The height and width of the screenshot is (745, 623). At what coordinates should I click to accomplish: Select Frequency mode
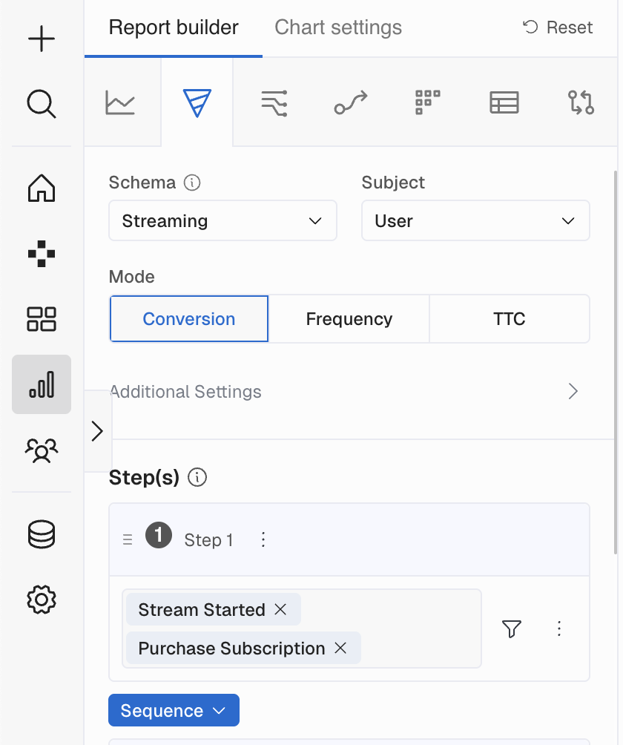point(349,319)
